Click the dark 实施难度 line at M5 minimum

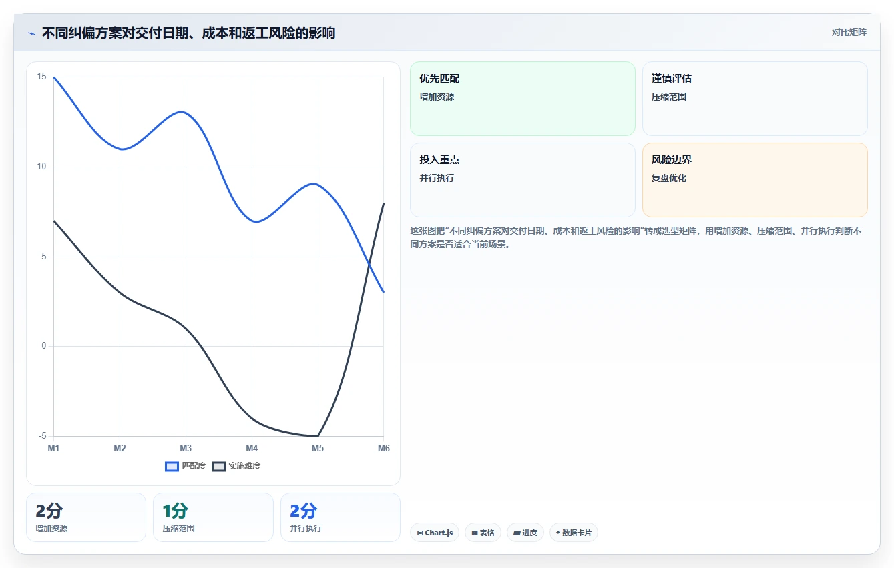tap(316, 436)
